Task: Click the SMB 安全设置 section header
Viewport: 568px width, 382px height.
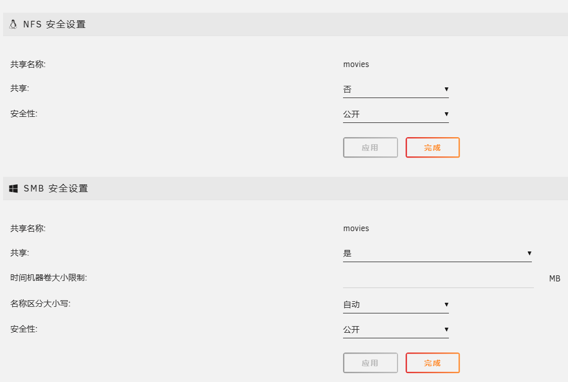Action: (56, 188)
